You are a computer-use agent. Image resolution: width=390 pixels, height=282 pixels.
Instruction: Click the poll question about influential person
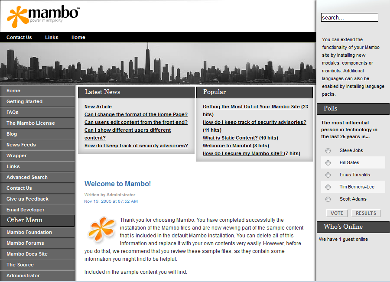[349, 130]
